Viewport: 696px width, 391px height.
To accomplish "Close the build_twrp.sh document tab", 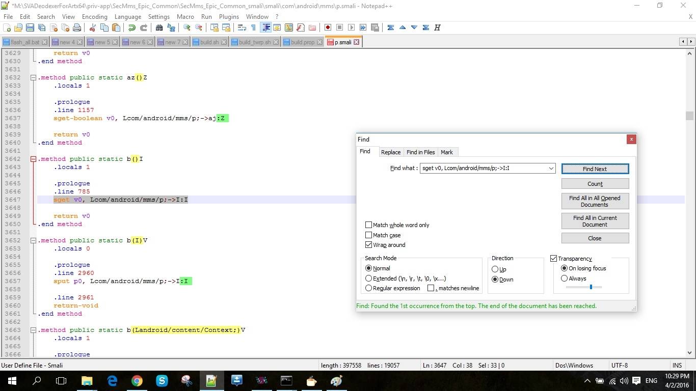I will click(276, 42).
